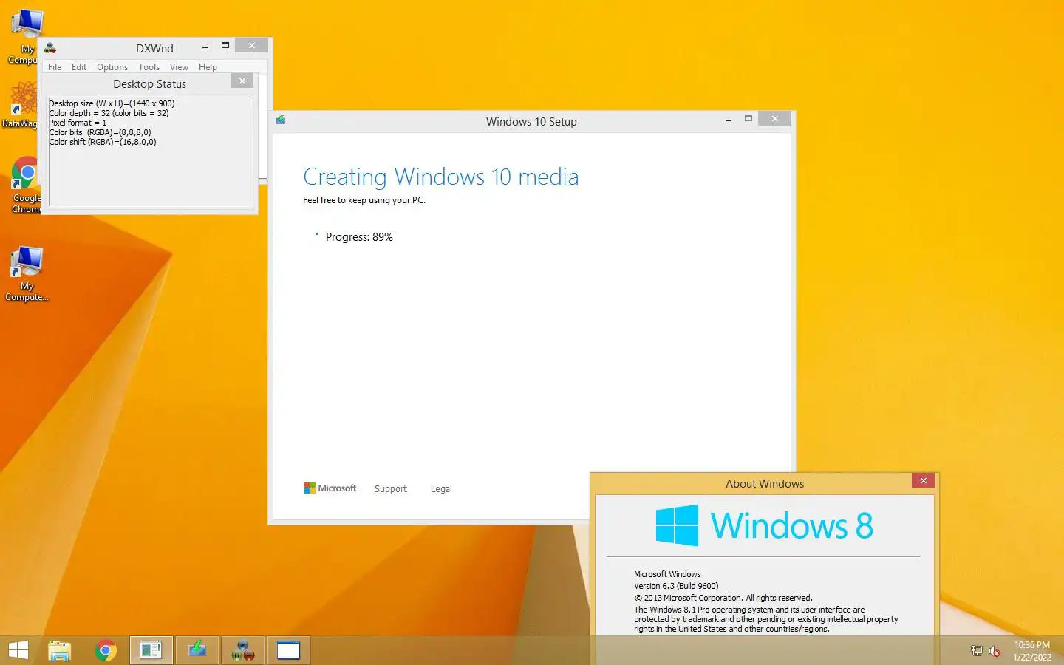Select the My Compute... shortcut below Chrome
Image resolution: width=1064 pixels, height=665 pixels.
point(27,274)
